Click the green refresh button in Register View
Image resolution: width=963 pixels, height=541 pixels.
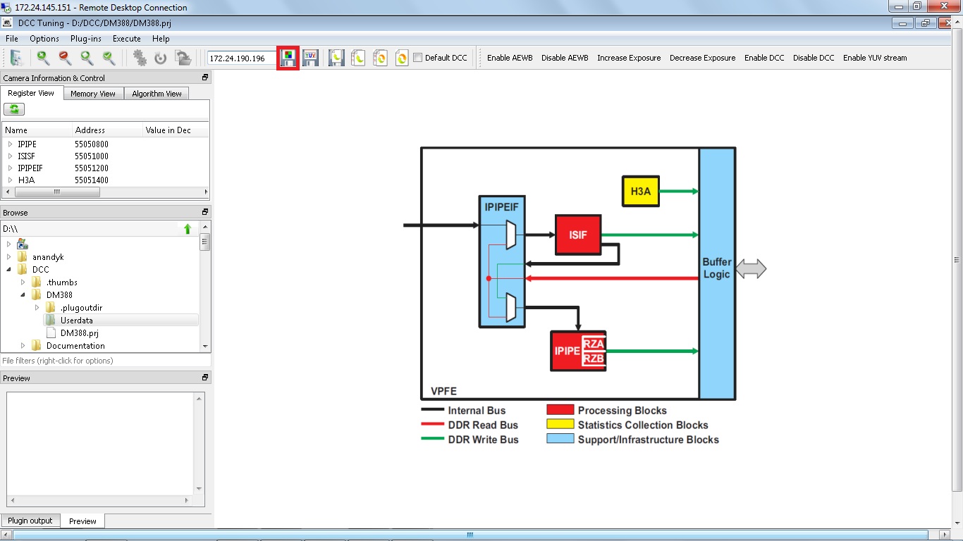(14, 109)
